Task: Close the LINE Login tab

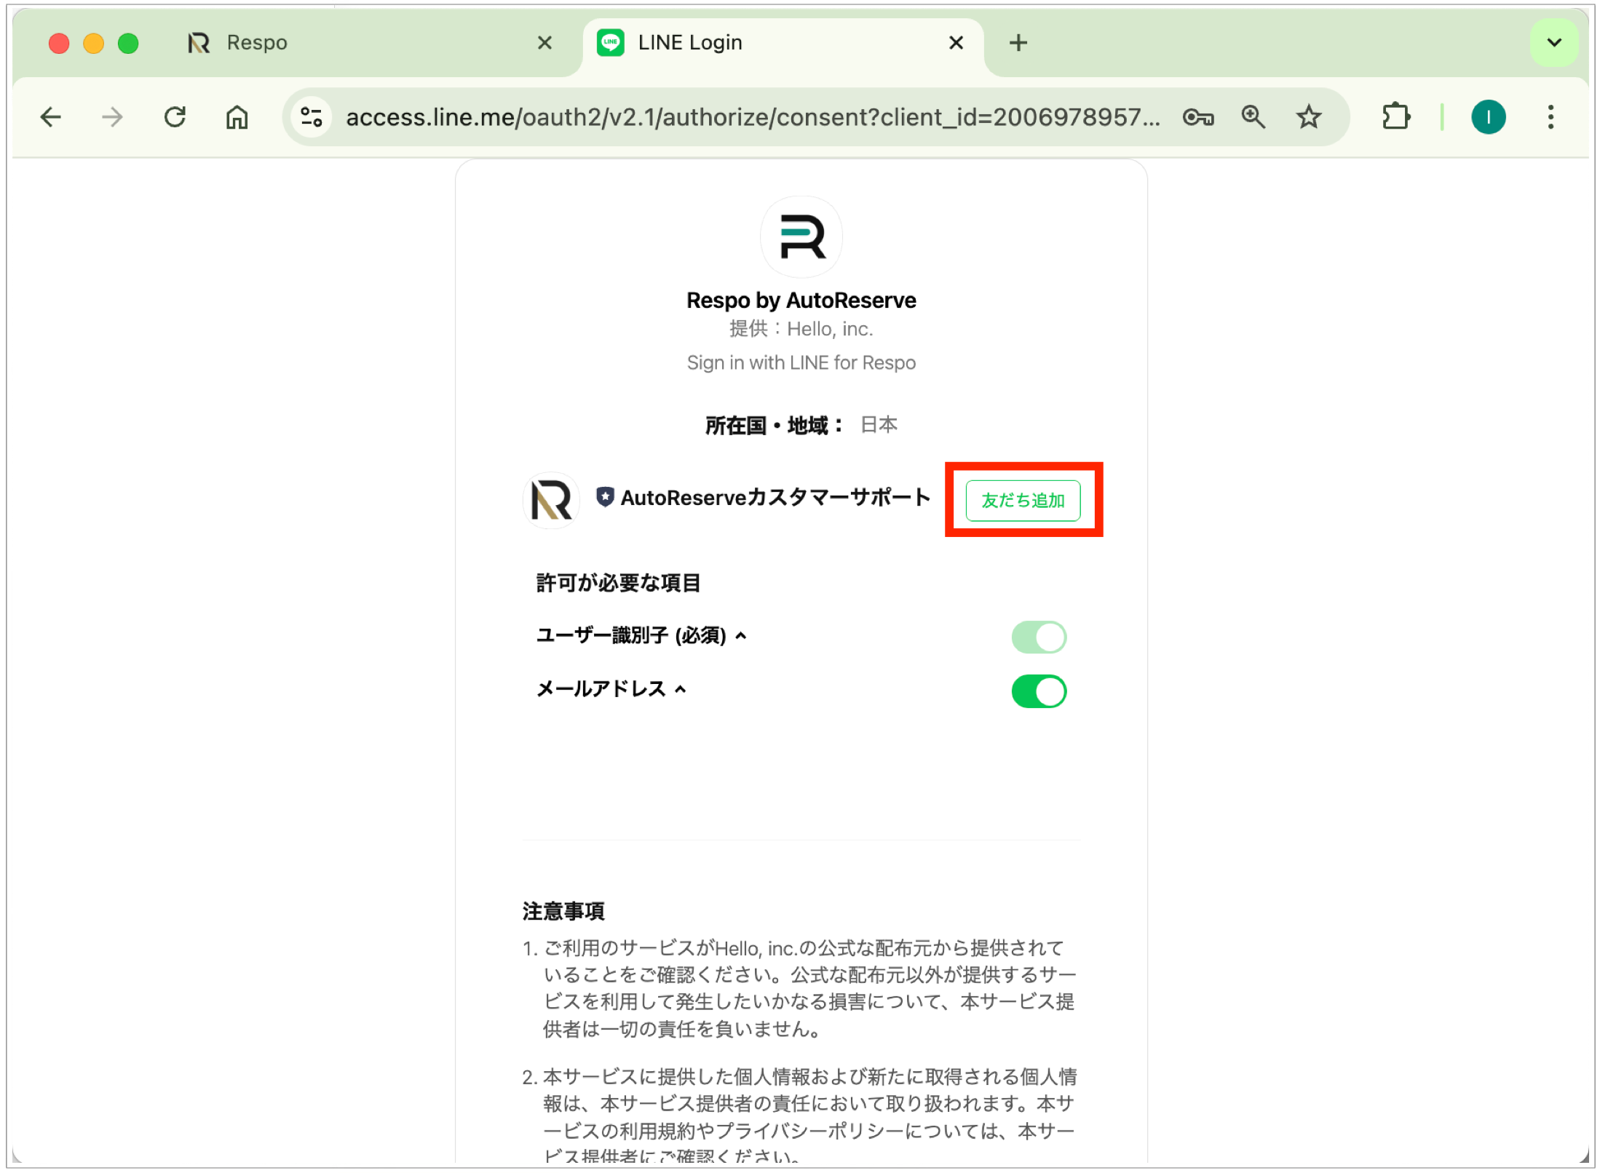Action: point(956,43)
